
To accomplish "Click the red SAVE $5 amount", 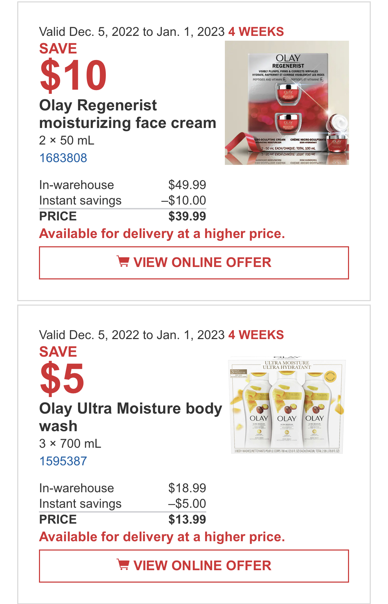I will [x=62, y=378].
